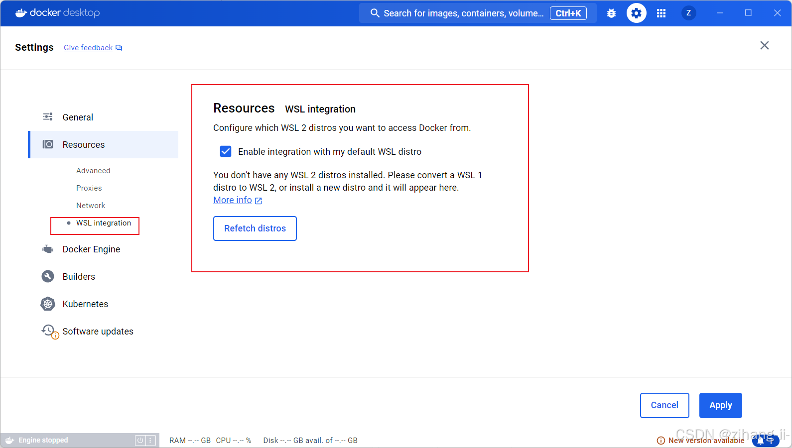The image size is (792, 448).
Task: Open the engine three-dot options menu
Action: (x=150, y=440)
